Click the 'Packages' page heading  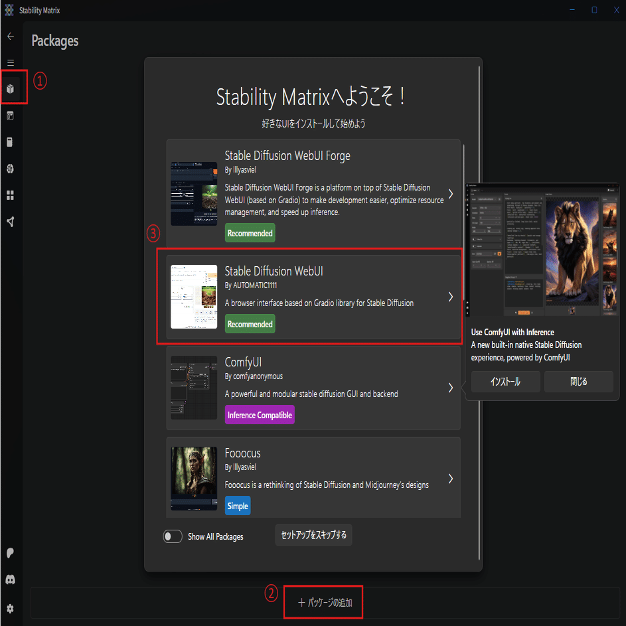(55, 41)
